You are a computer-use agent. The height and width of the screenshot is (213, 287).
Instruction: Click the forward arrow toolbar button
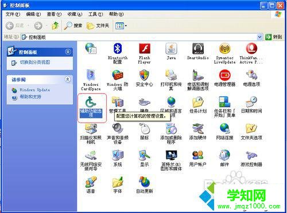coord(38,26)
